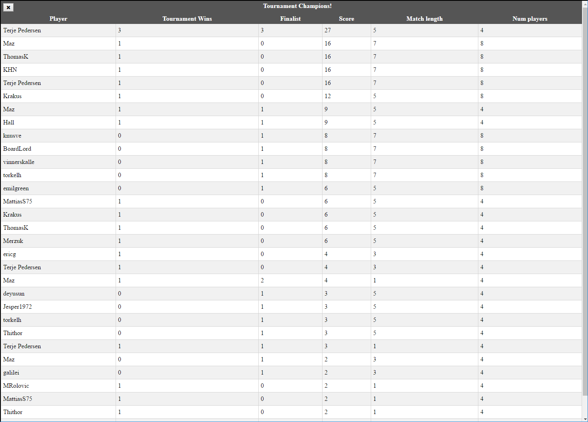The width and height of the screenshot is (588, 422).
Task: Click the player name BoardLord
Action: click(x=17, y=149)
